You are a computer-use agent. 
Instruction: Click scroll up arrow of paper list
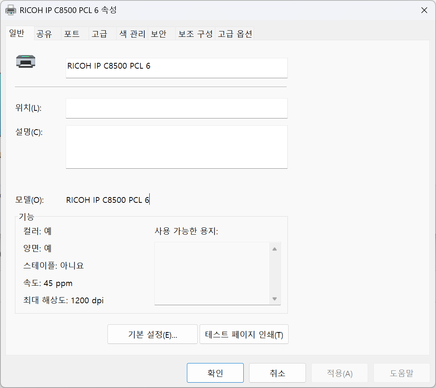pos(275,249)
